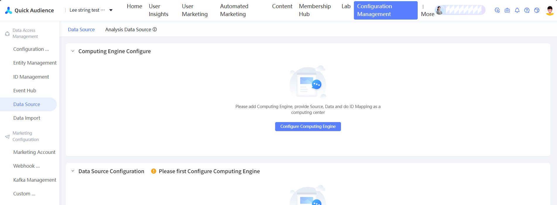
Task: Click the Please first Configure Computing Engine notice
Action: (209, 171)
